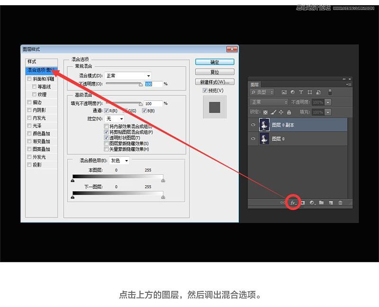Enable the 等高线 checkbox
This screenshot has width=379, height=307.
[34, 87]
